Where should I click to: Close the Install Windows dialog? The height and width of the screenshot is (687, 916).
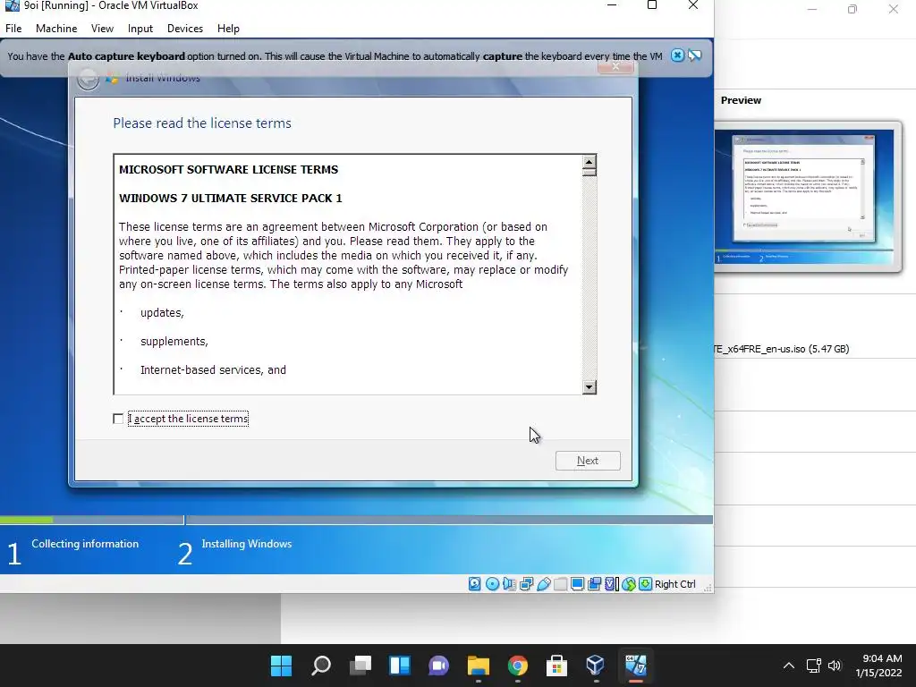(x=615, y=66)
